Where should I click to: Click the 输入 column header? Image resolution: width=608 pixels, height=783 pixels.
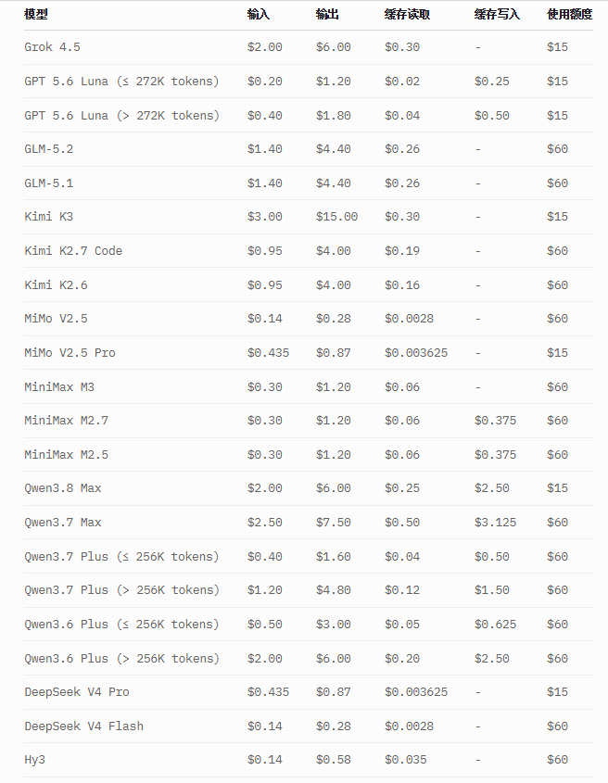(259, 15)
